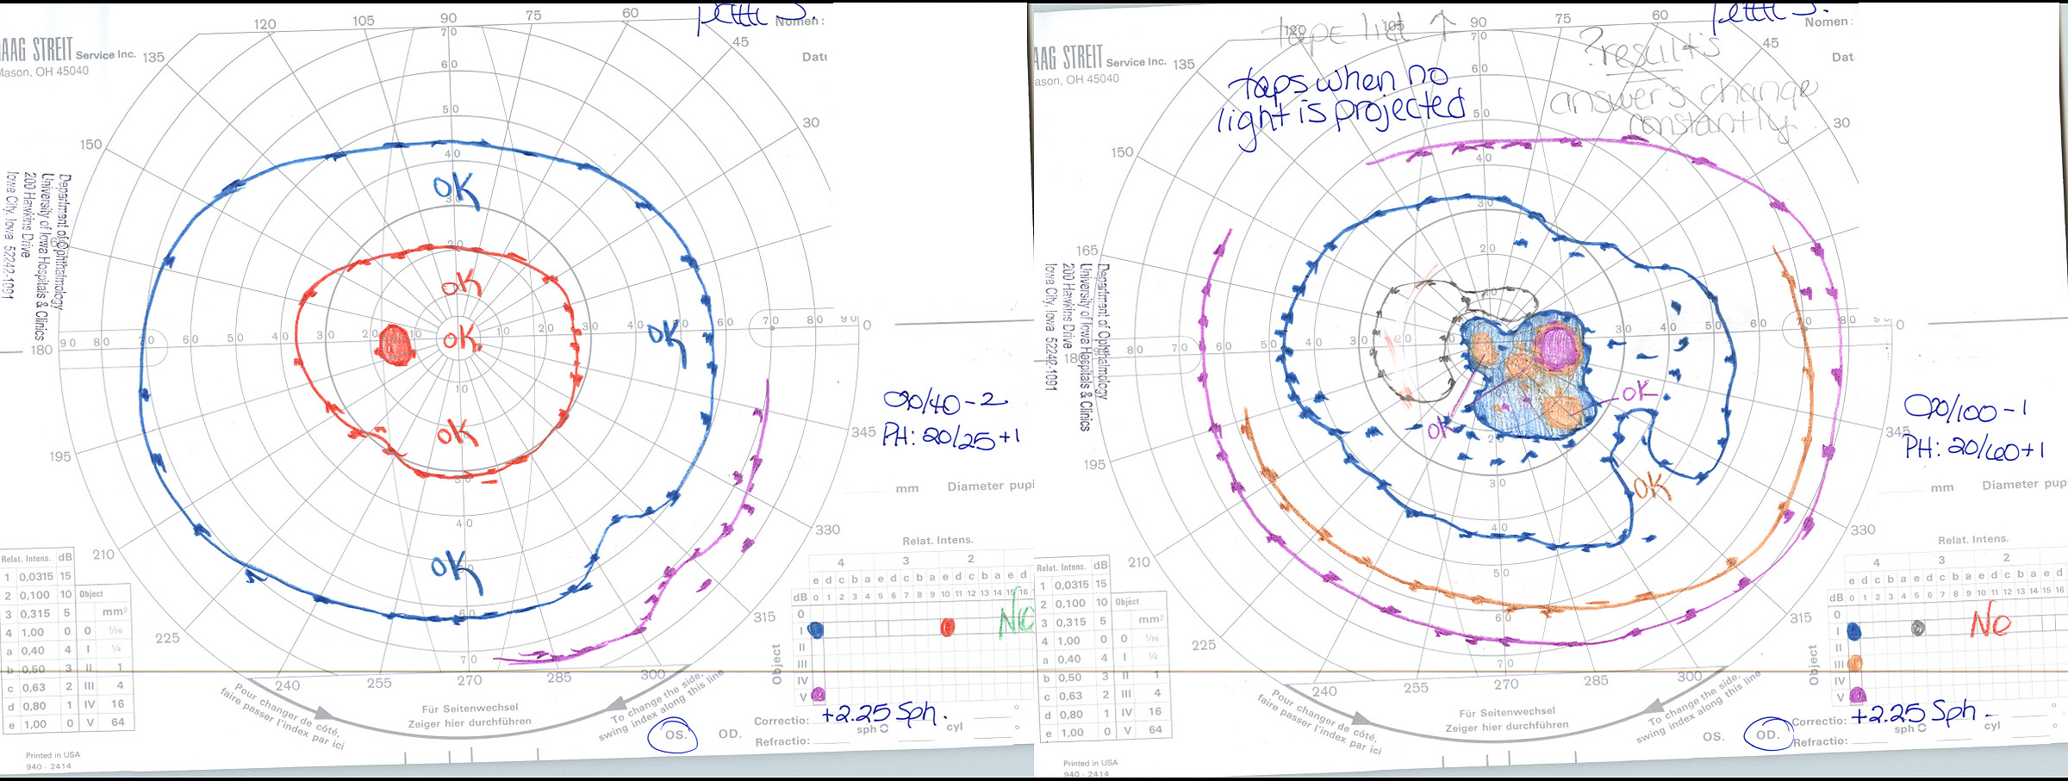2068x781 pixels.
Task: Click the Haag Streit logo on left chart
Action: click(36, 50)
